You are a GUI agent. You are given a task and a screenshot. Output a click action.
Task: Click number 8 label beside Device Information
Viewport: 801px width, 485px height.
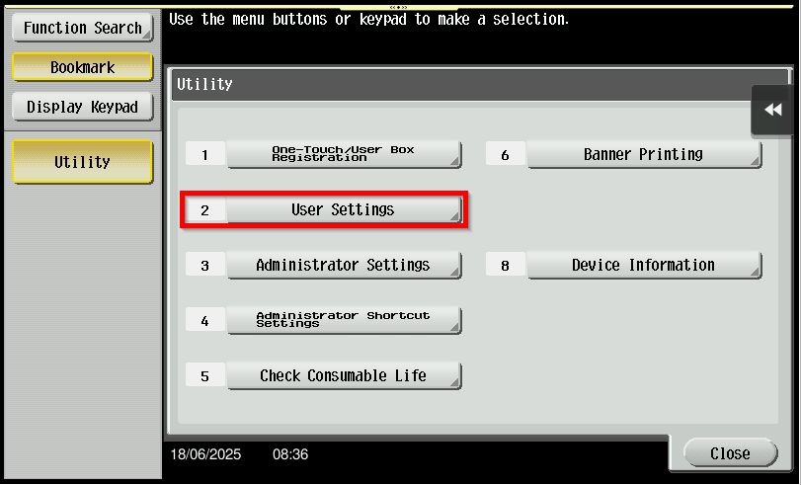(506, 266)
